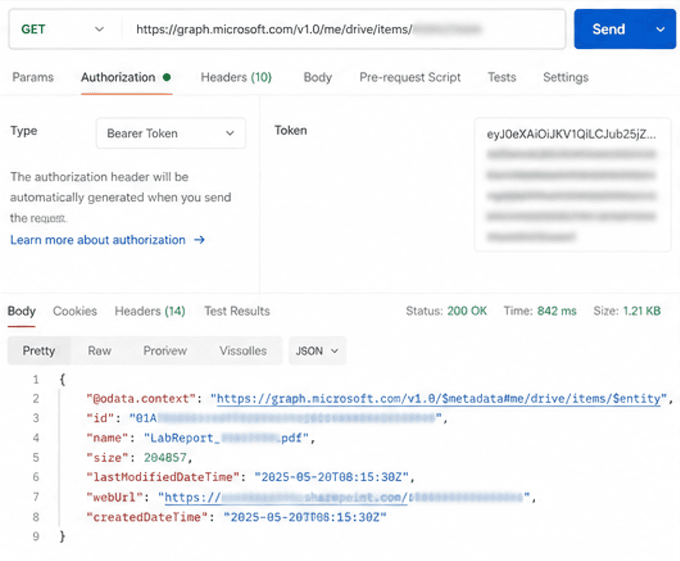Viewport: 680px width, 561px height.
Task: Open Learn more about authorization link
Action: point(97,240)
